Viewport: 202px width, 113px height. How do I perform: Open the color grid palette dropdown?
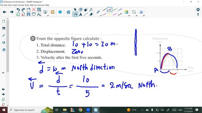tap(127, 12)
